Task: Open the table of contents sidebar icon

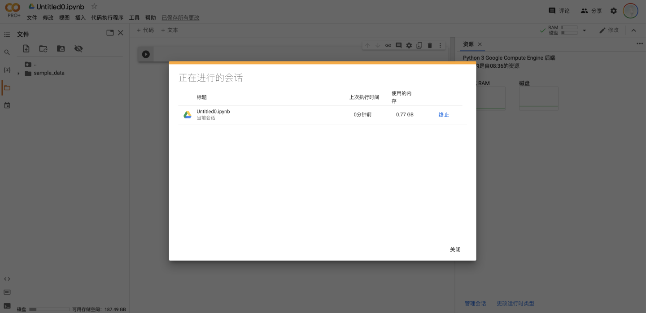Action: tap(7, 35)
